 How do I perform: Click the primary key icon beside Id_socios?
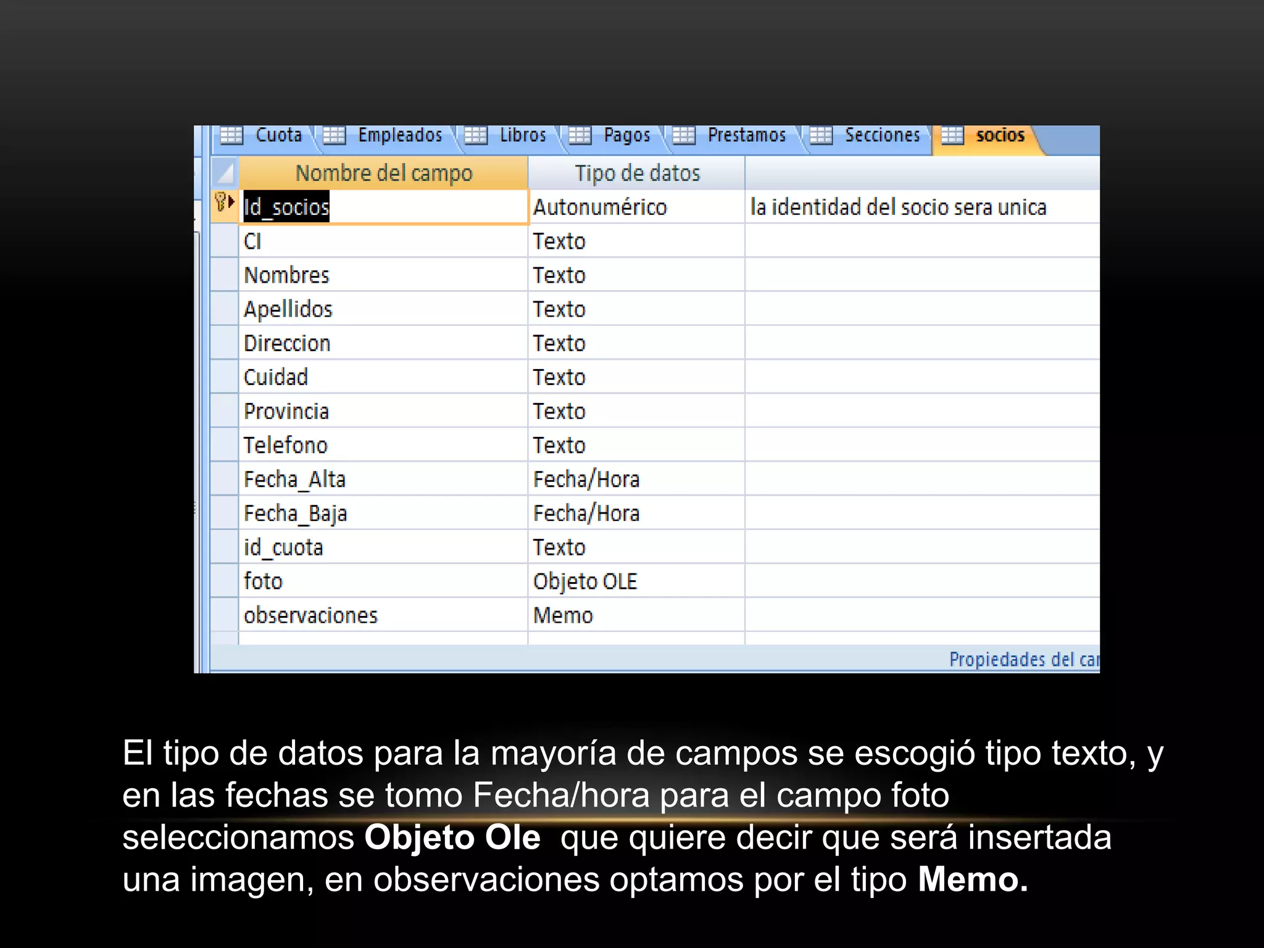(221, 202)
